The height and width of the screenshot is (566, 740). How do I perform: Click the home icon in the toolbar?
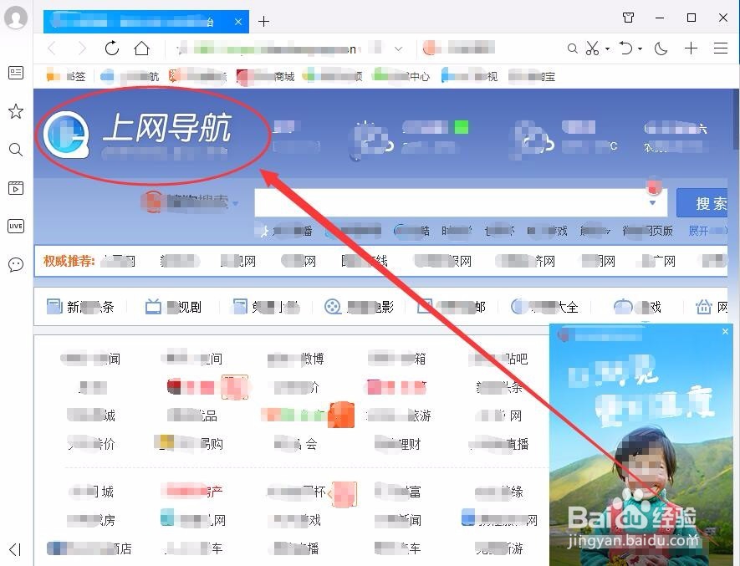pyautogui.click(x=142, y=48)
